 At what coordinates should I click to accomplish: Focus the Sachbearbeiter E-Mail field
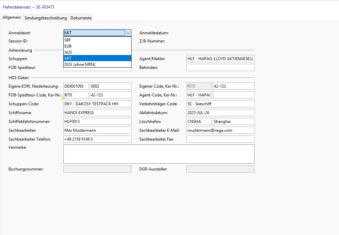(x=220, y=130)
